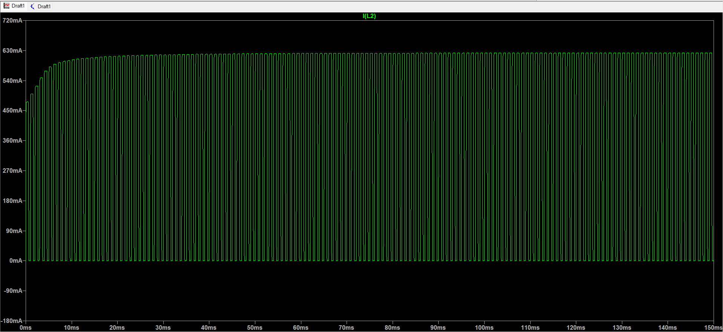The width and height of the screenshot is (723, 332).
Task: Click the I(L2) trace label
Action: (369, 16)
